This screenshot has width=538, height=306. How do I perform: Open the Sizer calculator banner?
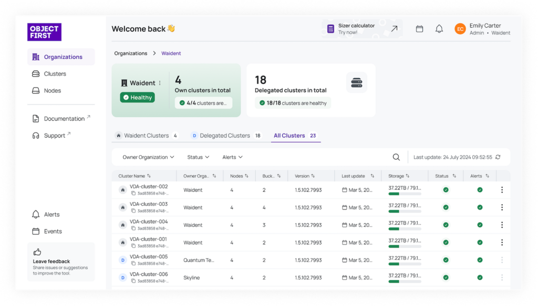[x=363, y=29]
